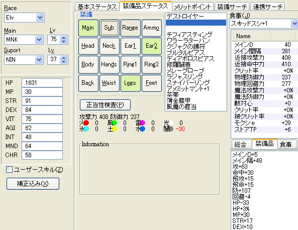Image resolution: width=298 pixels, height=230 pixels.
Task: Switch to the 基本ステータス tab
Action: coord(97,7)
